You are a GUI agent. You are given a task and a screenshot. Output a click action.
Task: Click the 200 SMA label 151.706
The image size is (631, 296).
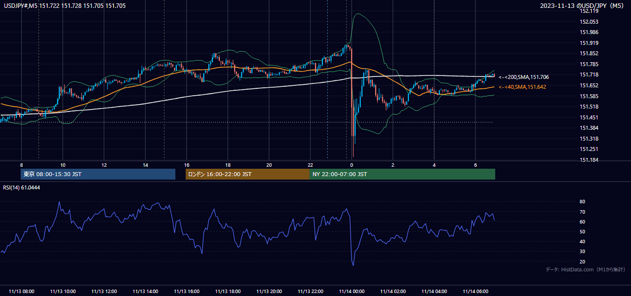click(x=524, y=77)
